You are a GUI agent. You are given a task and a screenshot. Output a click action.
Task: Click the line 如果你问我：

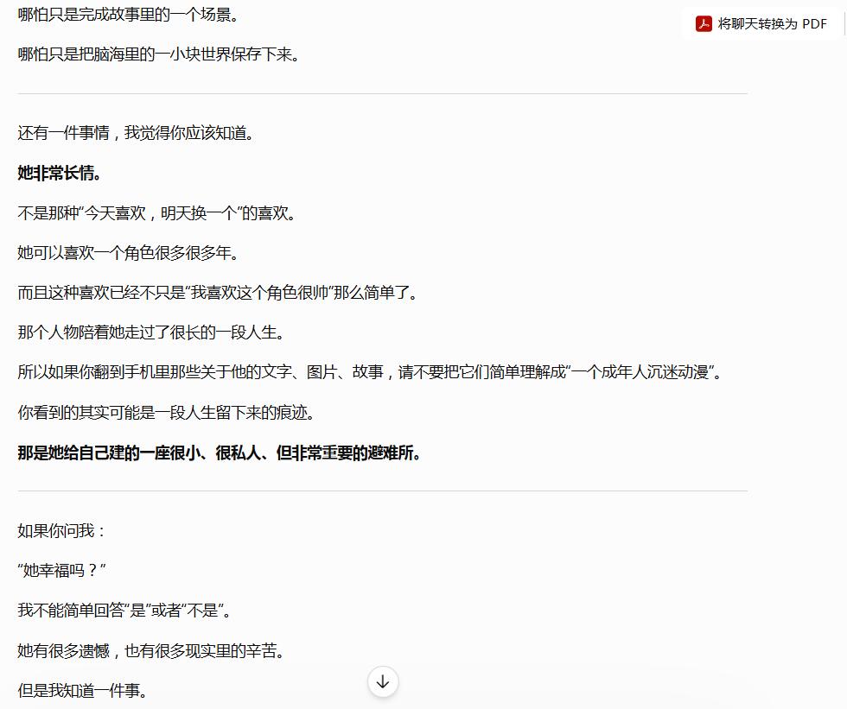[x=61, y=531]
